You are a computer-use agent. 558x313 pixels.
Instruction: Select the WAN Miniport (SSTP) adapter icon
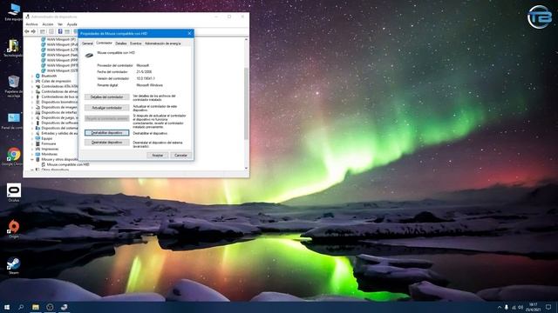point(44,70)
